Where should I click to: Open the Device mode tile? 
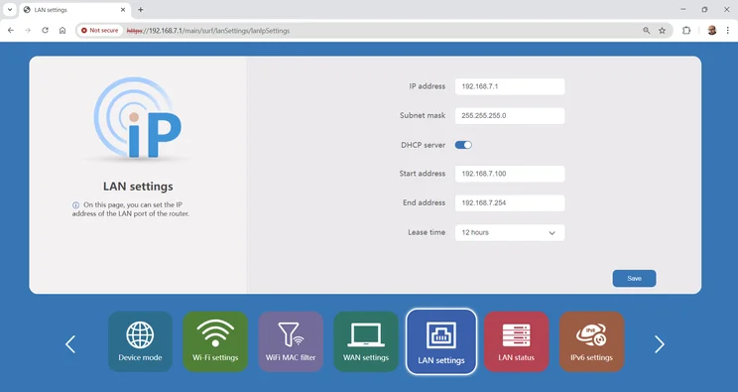140,341
